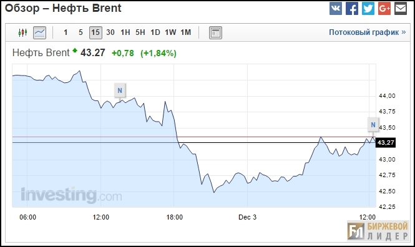Viewport: 415px width, 247px height.
Task: Select the 1D timeframe
Action: (155, 32)
